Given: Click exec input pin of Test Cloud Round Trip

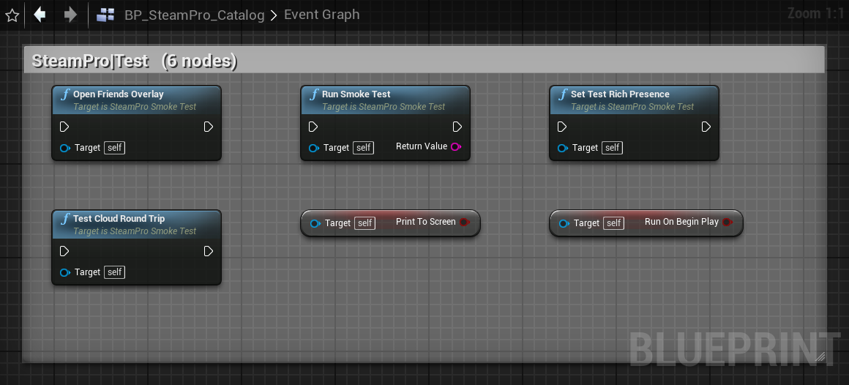Looking at the screenshot, I should [x=64, y=251].
